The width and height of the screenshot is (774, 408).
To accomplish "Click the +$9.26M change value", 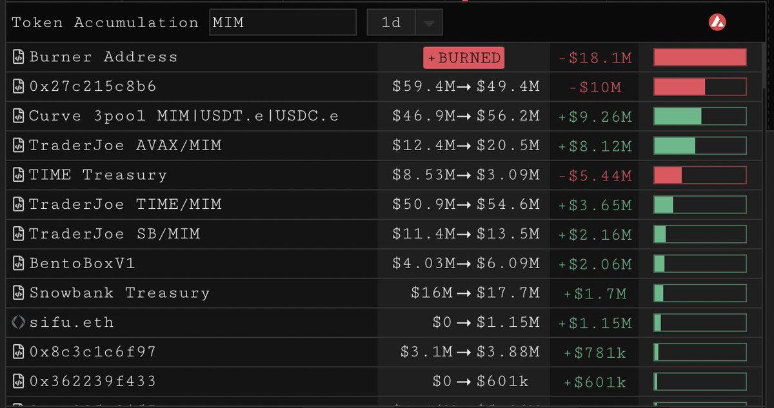I will [595, 117].
